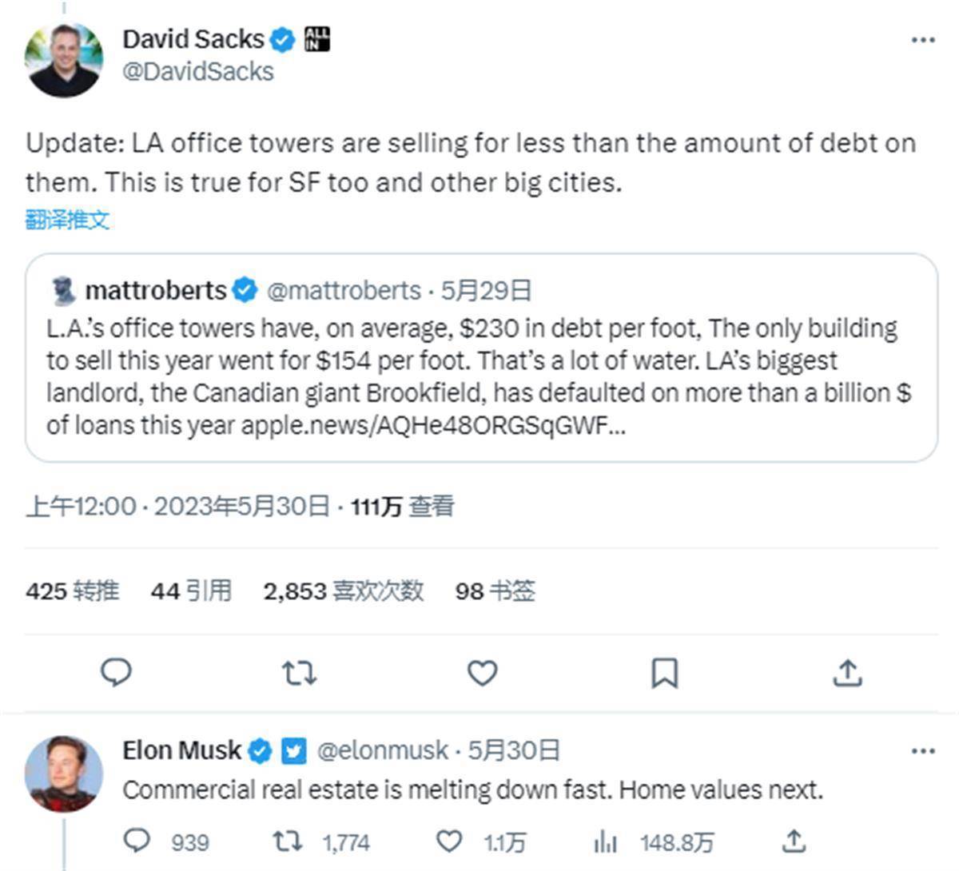Screen dimensions: 959x871
Task: Open David Sacks' profile avatar
Action: click(65, 60)
